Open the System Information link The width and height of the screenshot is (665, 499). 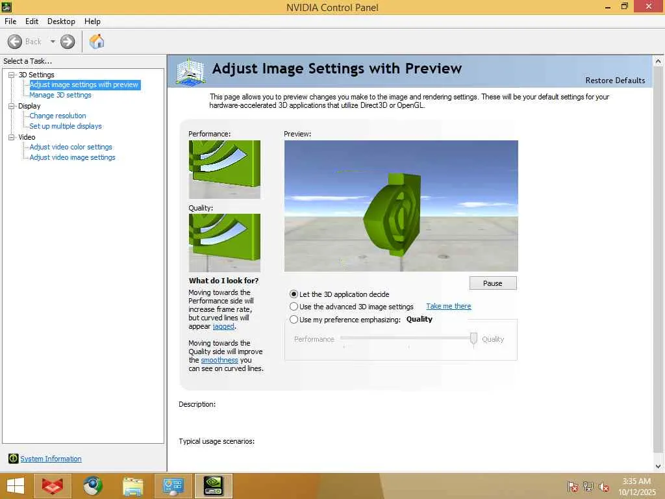pos(51,459)
